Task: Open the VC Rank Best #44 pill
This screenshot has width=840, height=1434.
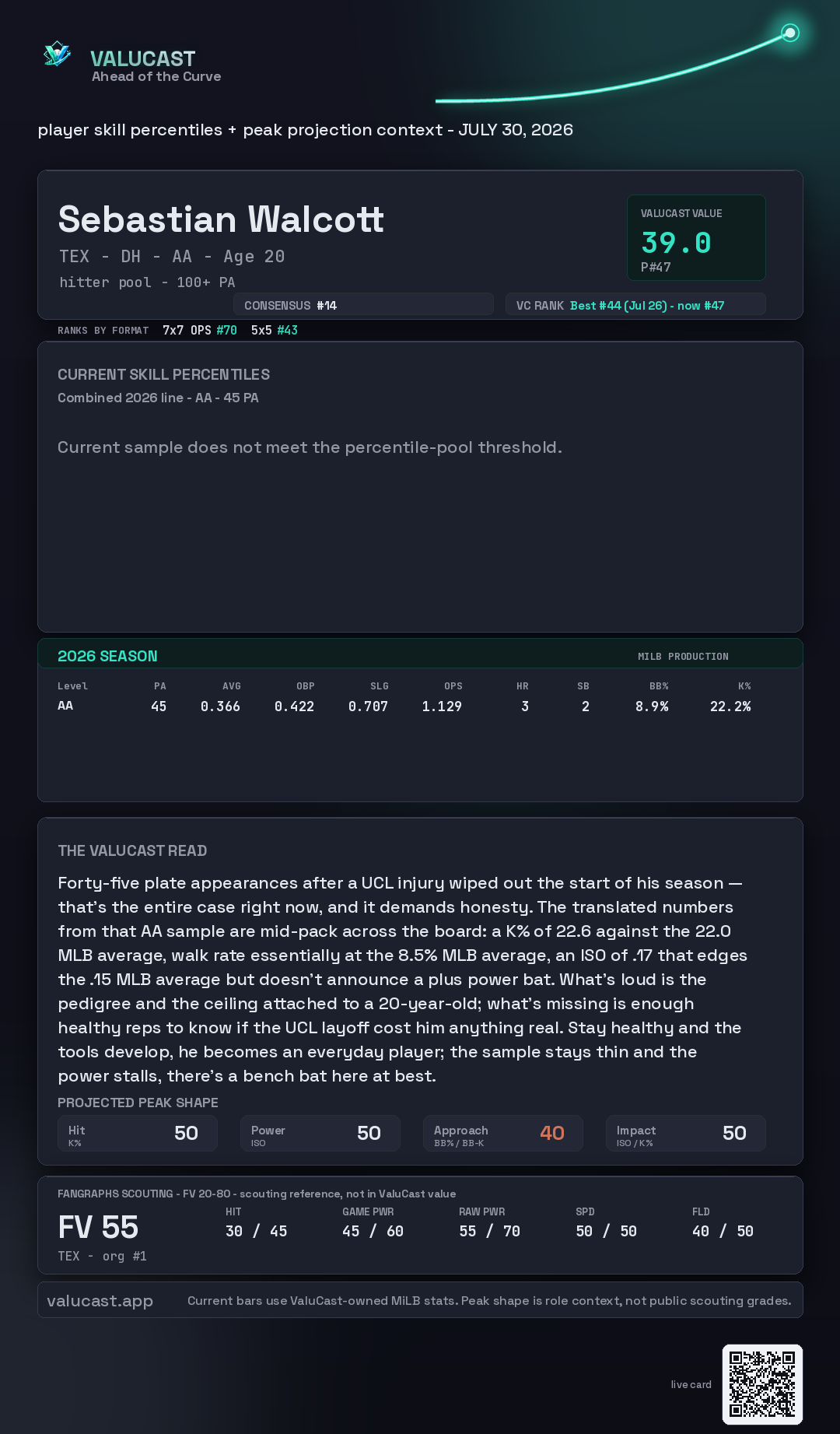Action: coord(635,305)
